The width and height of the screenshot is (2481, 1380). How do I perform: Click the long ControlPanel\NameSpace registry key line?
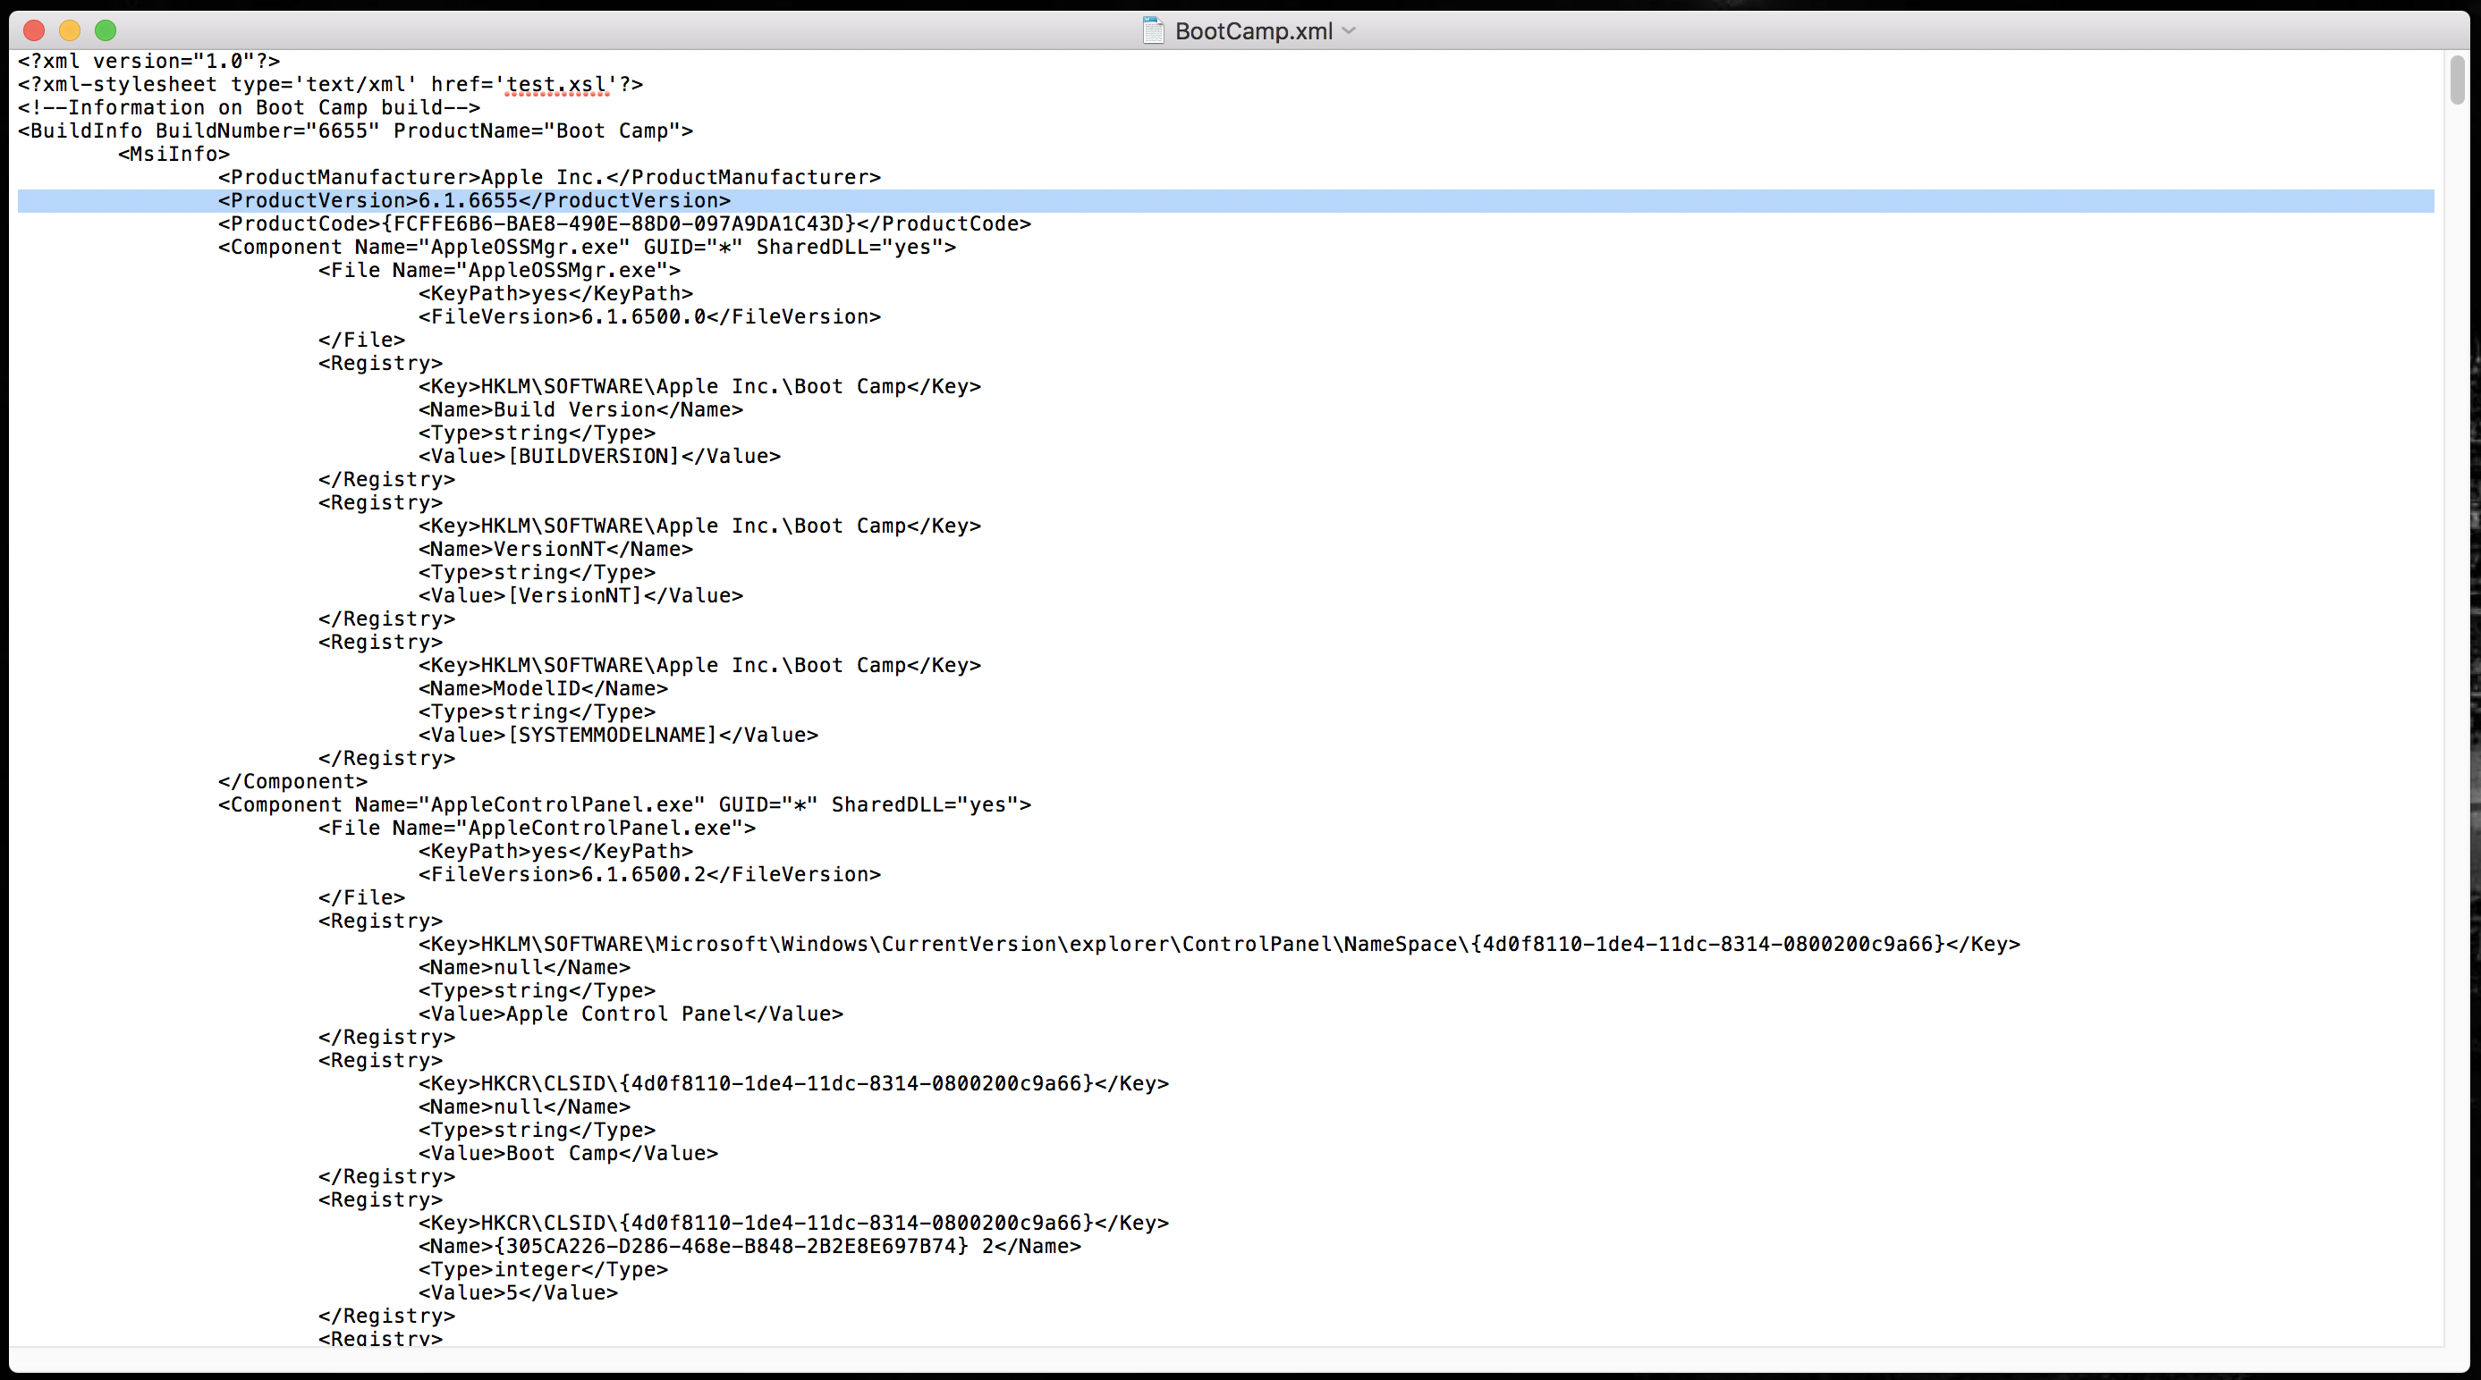click(1218, 944)
